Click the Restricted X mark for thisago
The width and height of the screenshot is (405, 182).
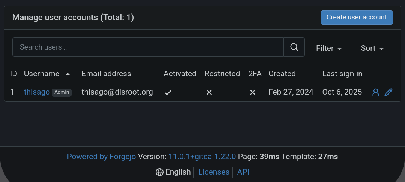[209, 92]
